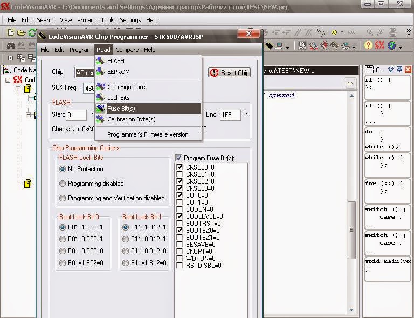
Task: Click the toolbar overflow chevron at top right
Action: tap(409, 32)
